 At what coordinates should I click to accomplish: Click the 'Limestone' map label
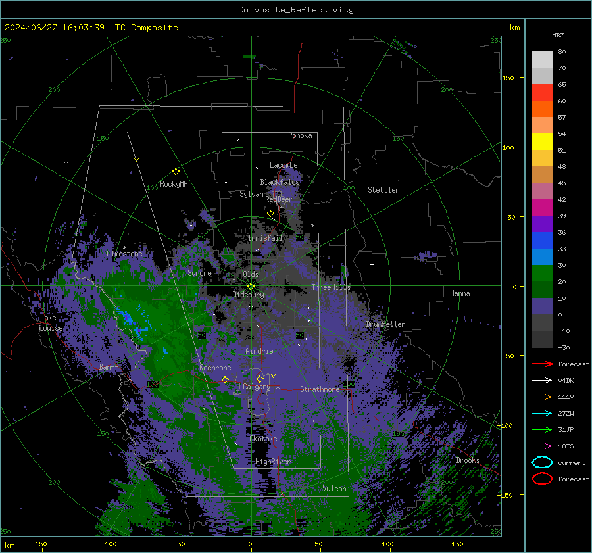pyautogui.click(x=124, y=254)
